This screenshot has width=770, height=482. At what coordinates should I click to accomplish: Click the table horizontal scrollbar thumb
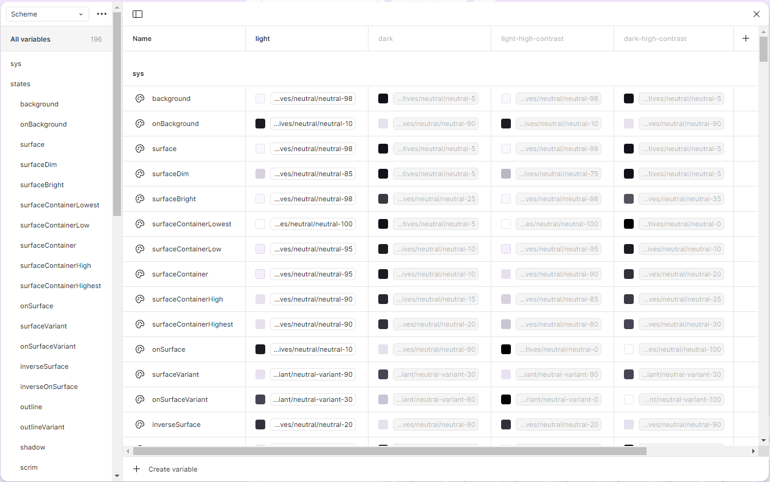(x=390, y=451)
